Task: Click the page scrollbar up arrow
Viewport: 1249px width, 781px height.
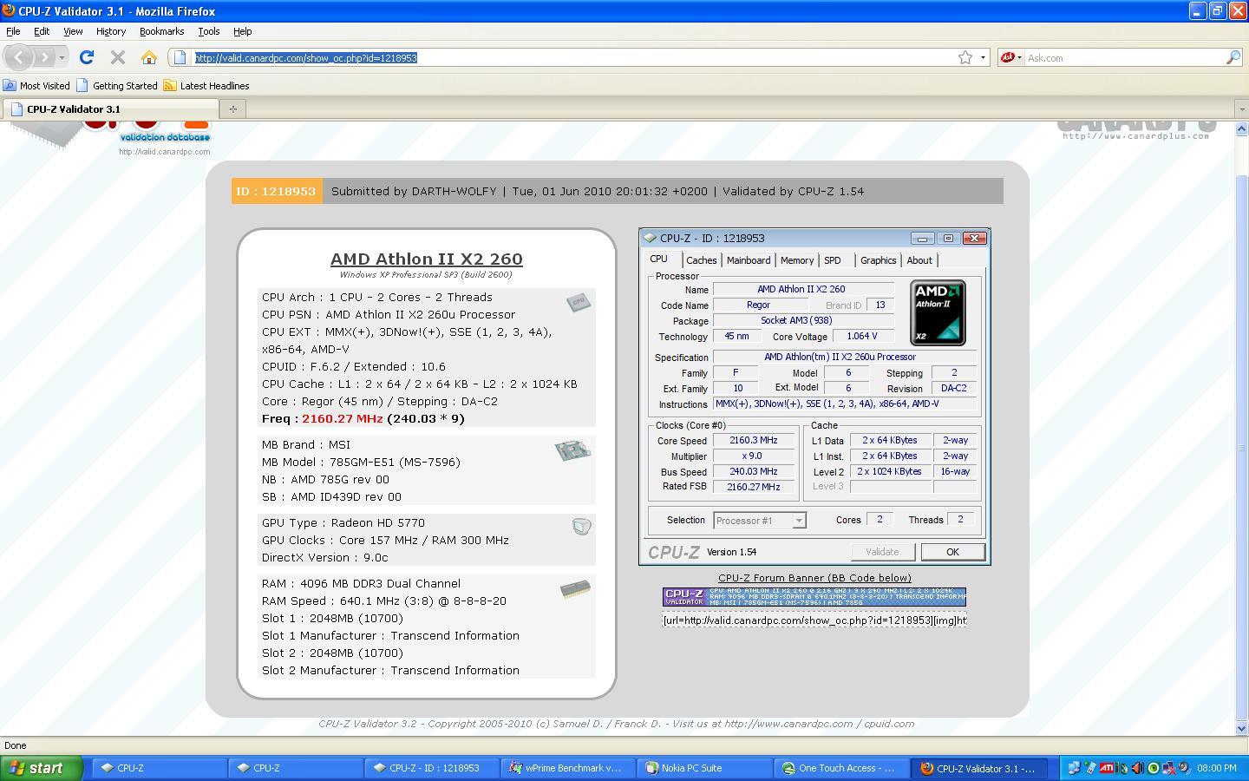Action: tap(1240, 128)
